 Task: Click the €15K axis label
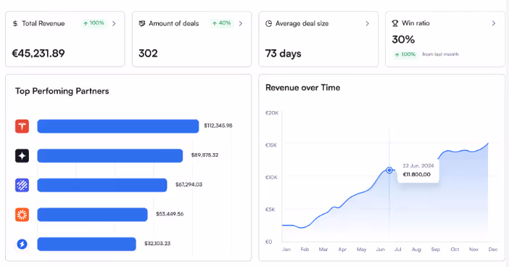(271, 145)
